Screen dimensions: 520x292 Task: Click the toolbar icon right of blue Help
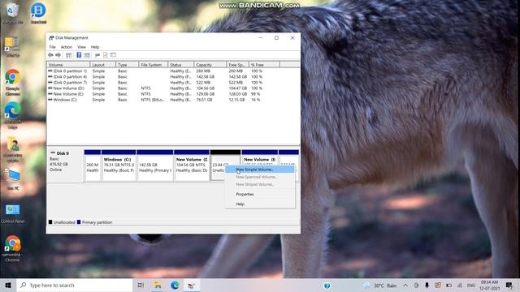(x=87, y=55)
